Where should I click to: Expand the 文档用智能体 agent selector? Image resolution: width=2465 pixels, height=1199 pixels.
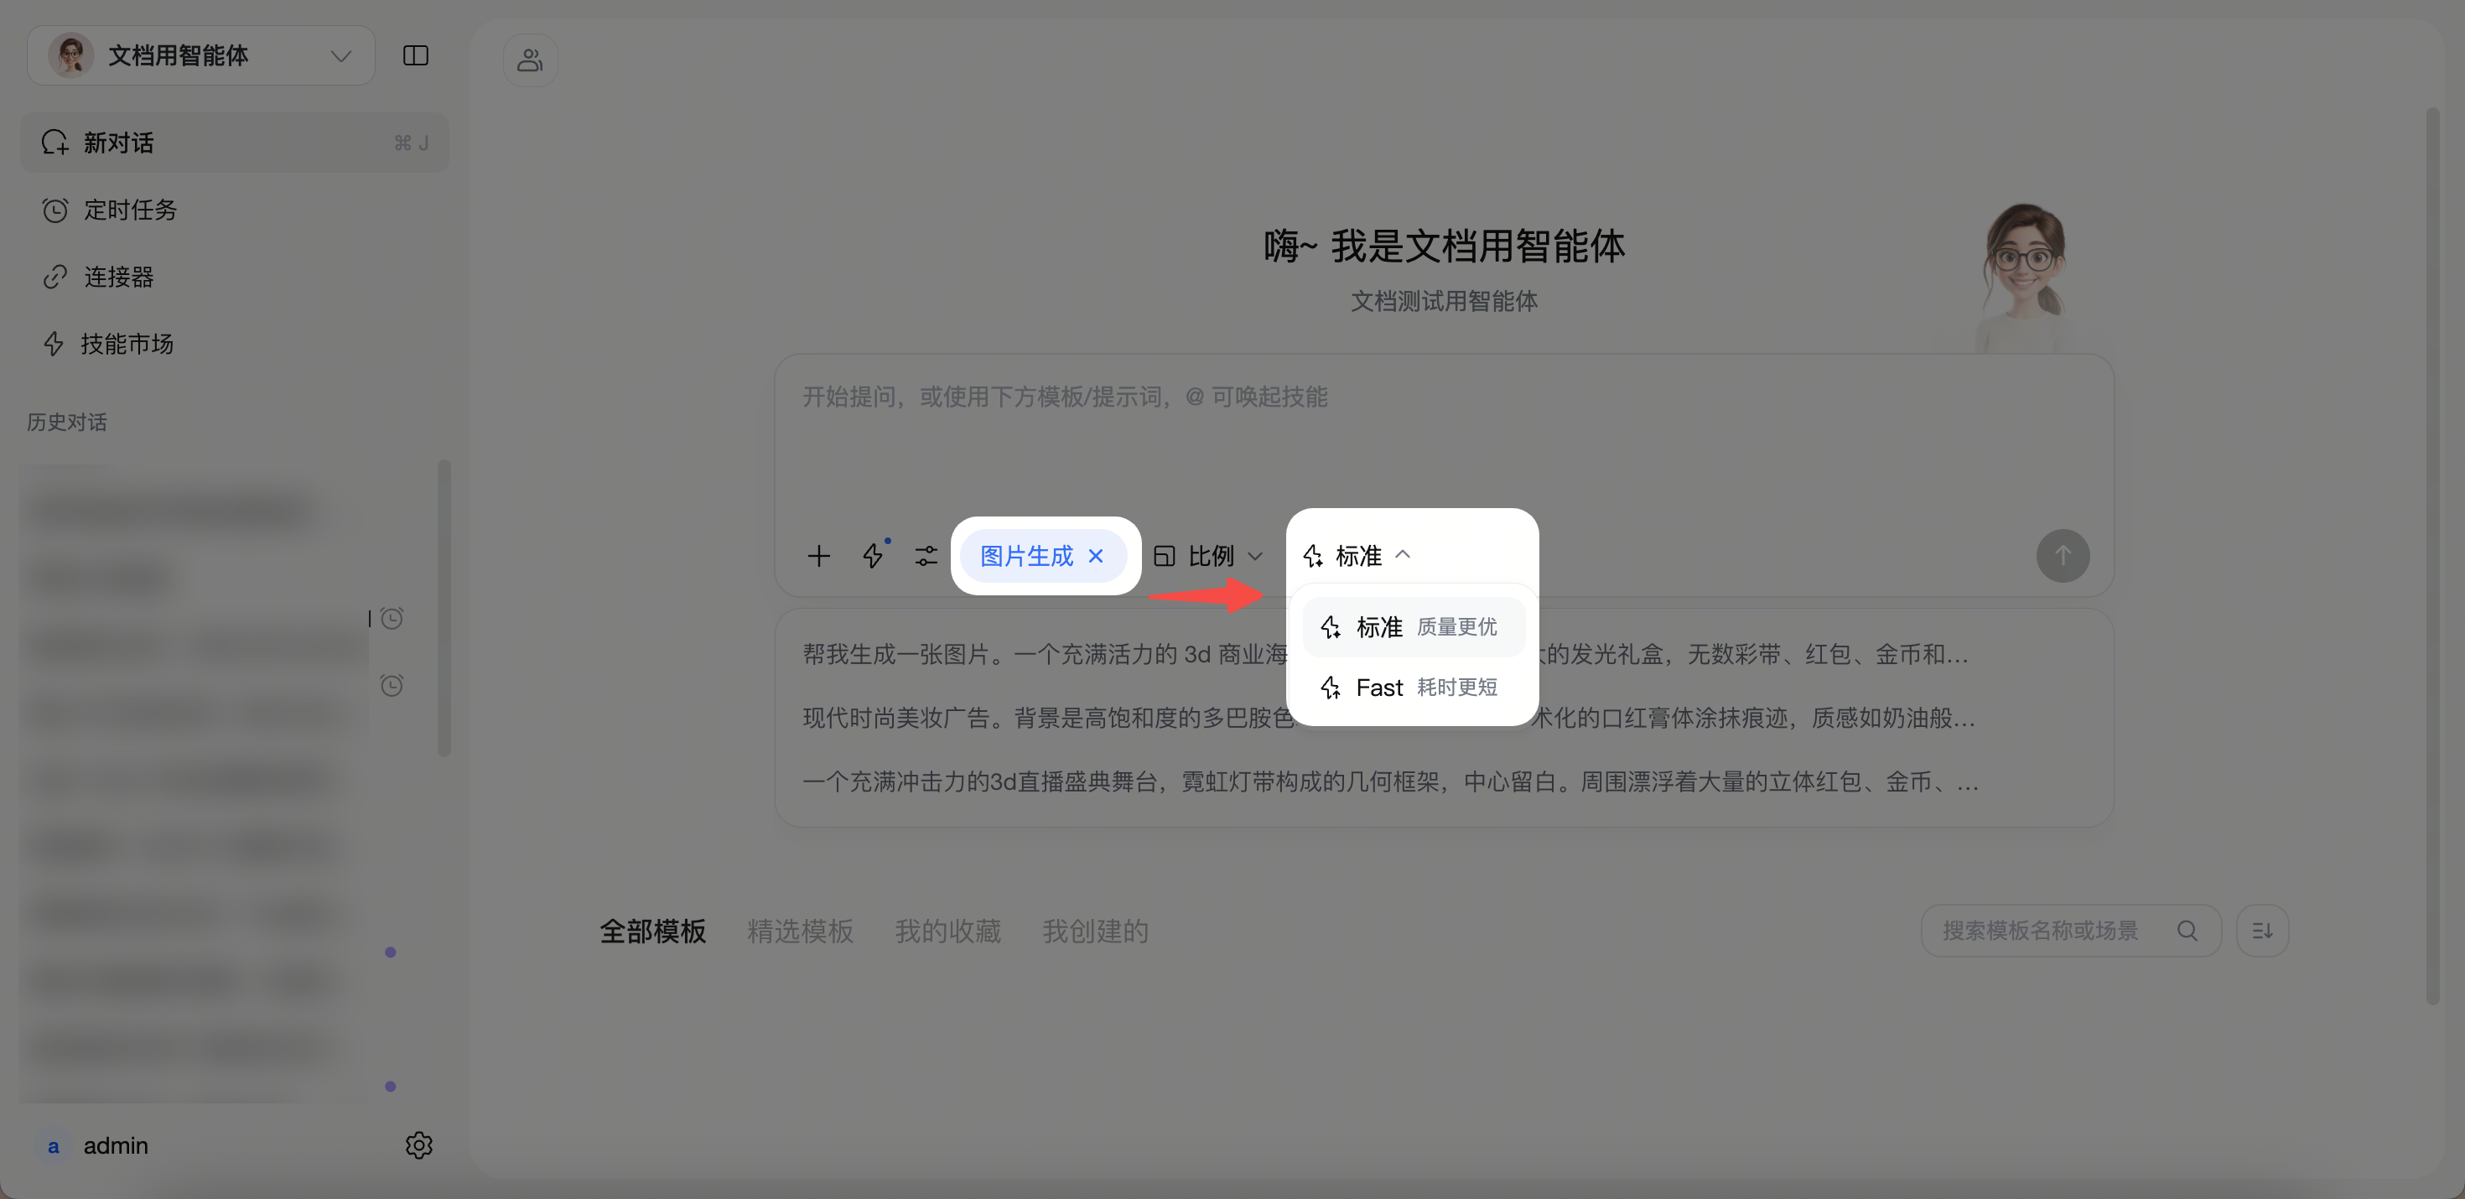click(x=201, y=55)
